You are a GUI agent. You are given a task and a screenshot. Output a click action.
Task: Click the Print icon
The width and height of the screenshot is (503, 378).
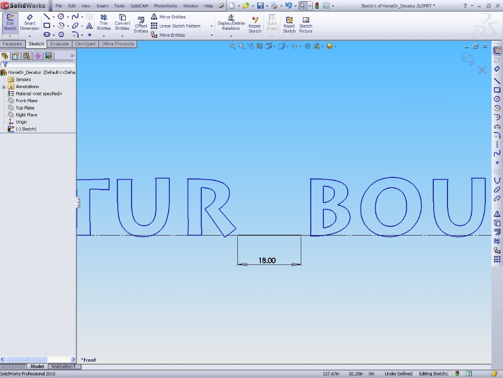coord(274,6)
